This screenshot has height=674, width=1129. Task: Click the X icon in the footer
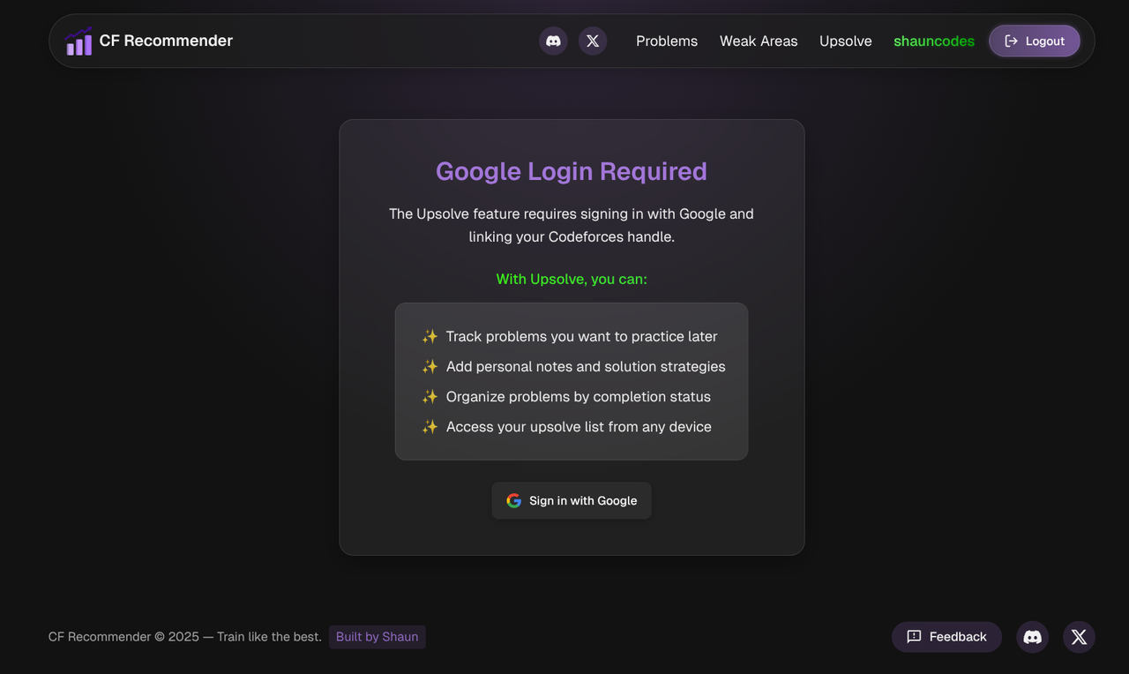pyautogui.click(x=1079, y=637)
